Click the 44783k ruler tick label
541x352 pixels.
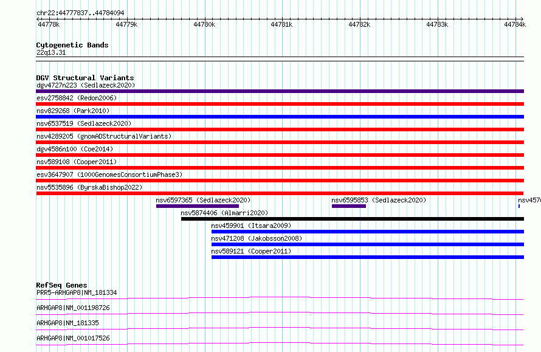point(437,24)
